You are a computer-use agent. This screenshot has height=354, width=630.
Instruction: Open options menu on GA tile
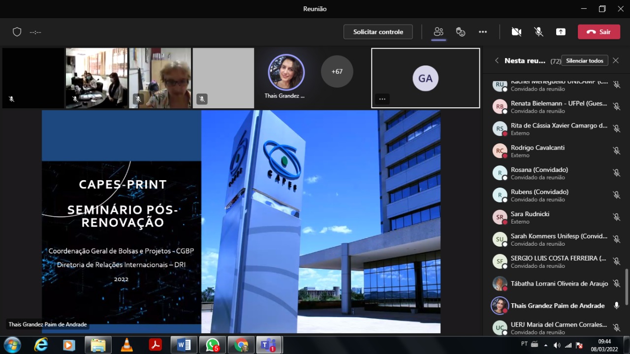coord(382,99)
